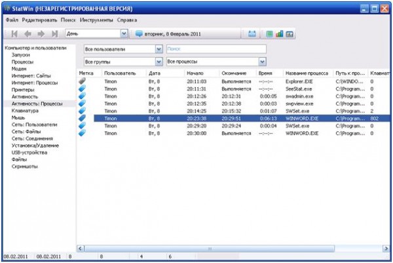Click the horizontal scrollbar thumb
This screenshot has height=263, width=393.
point(210,249)
